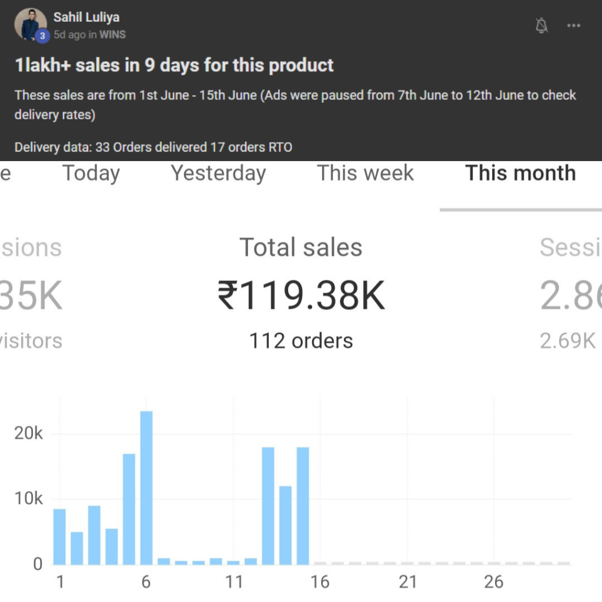Click the notification bell icon

point(541,25)
